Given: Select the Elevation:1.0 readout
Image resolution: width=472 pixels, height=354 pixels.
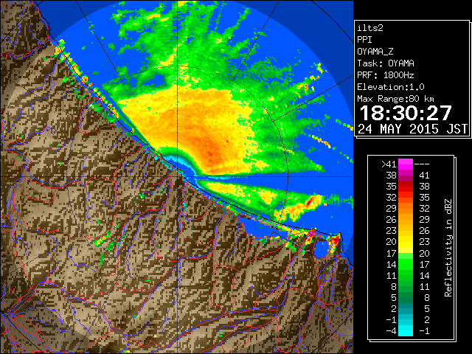Looking at the screenshot, I should (391, 87).
